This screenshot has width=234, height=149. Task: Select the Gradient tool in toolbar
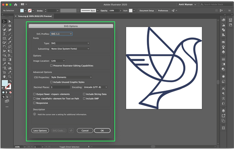(10, 60)
